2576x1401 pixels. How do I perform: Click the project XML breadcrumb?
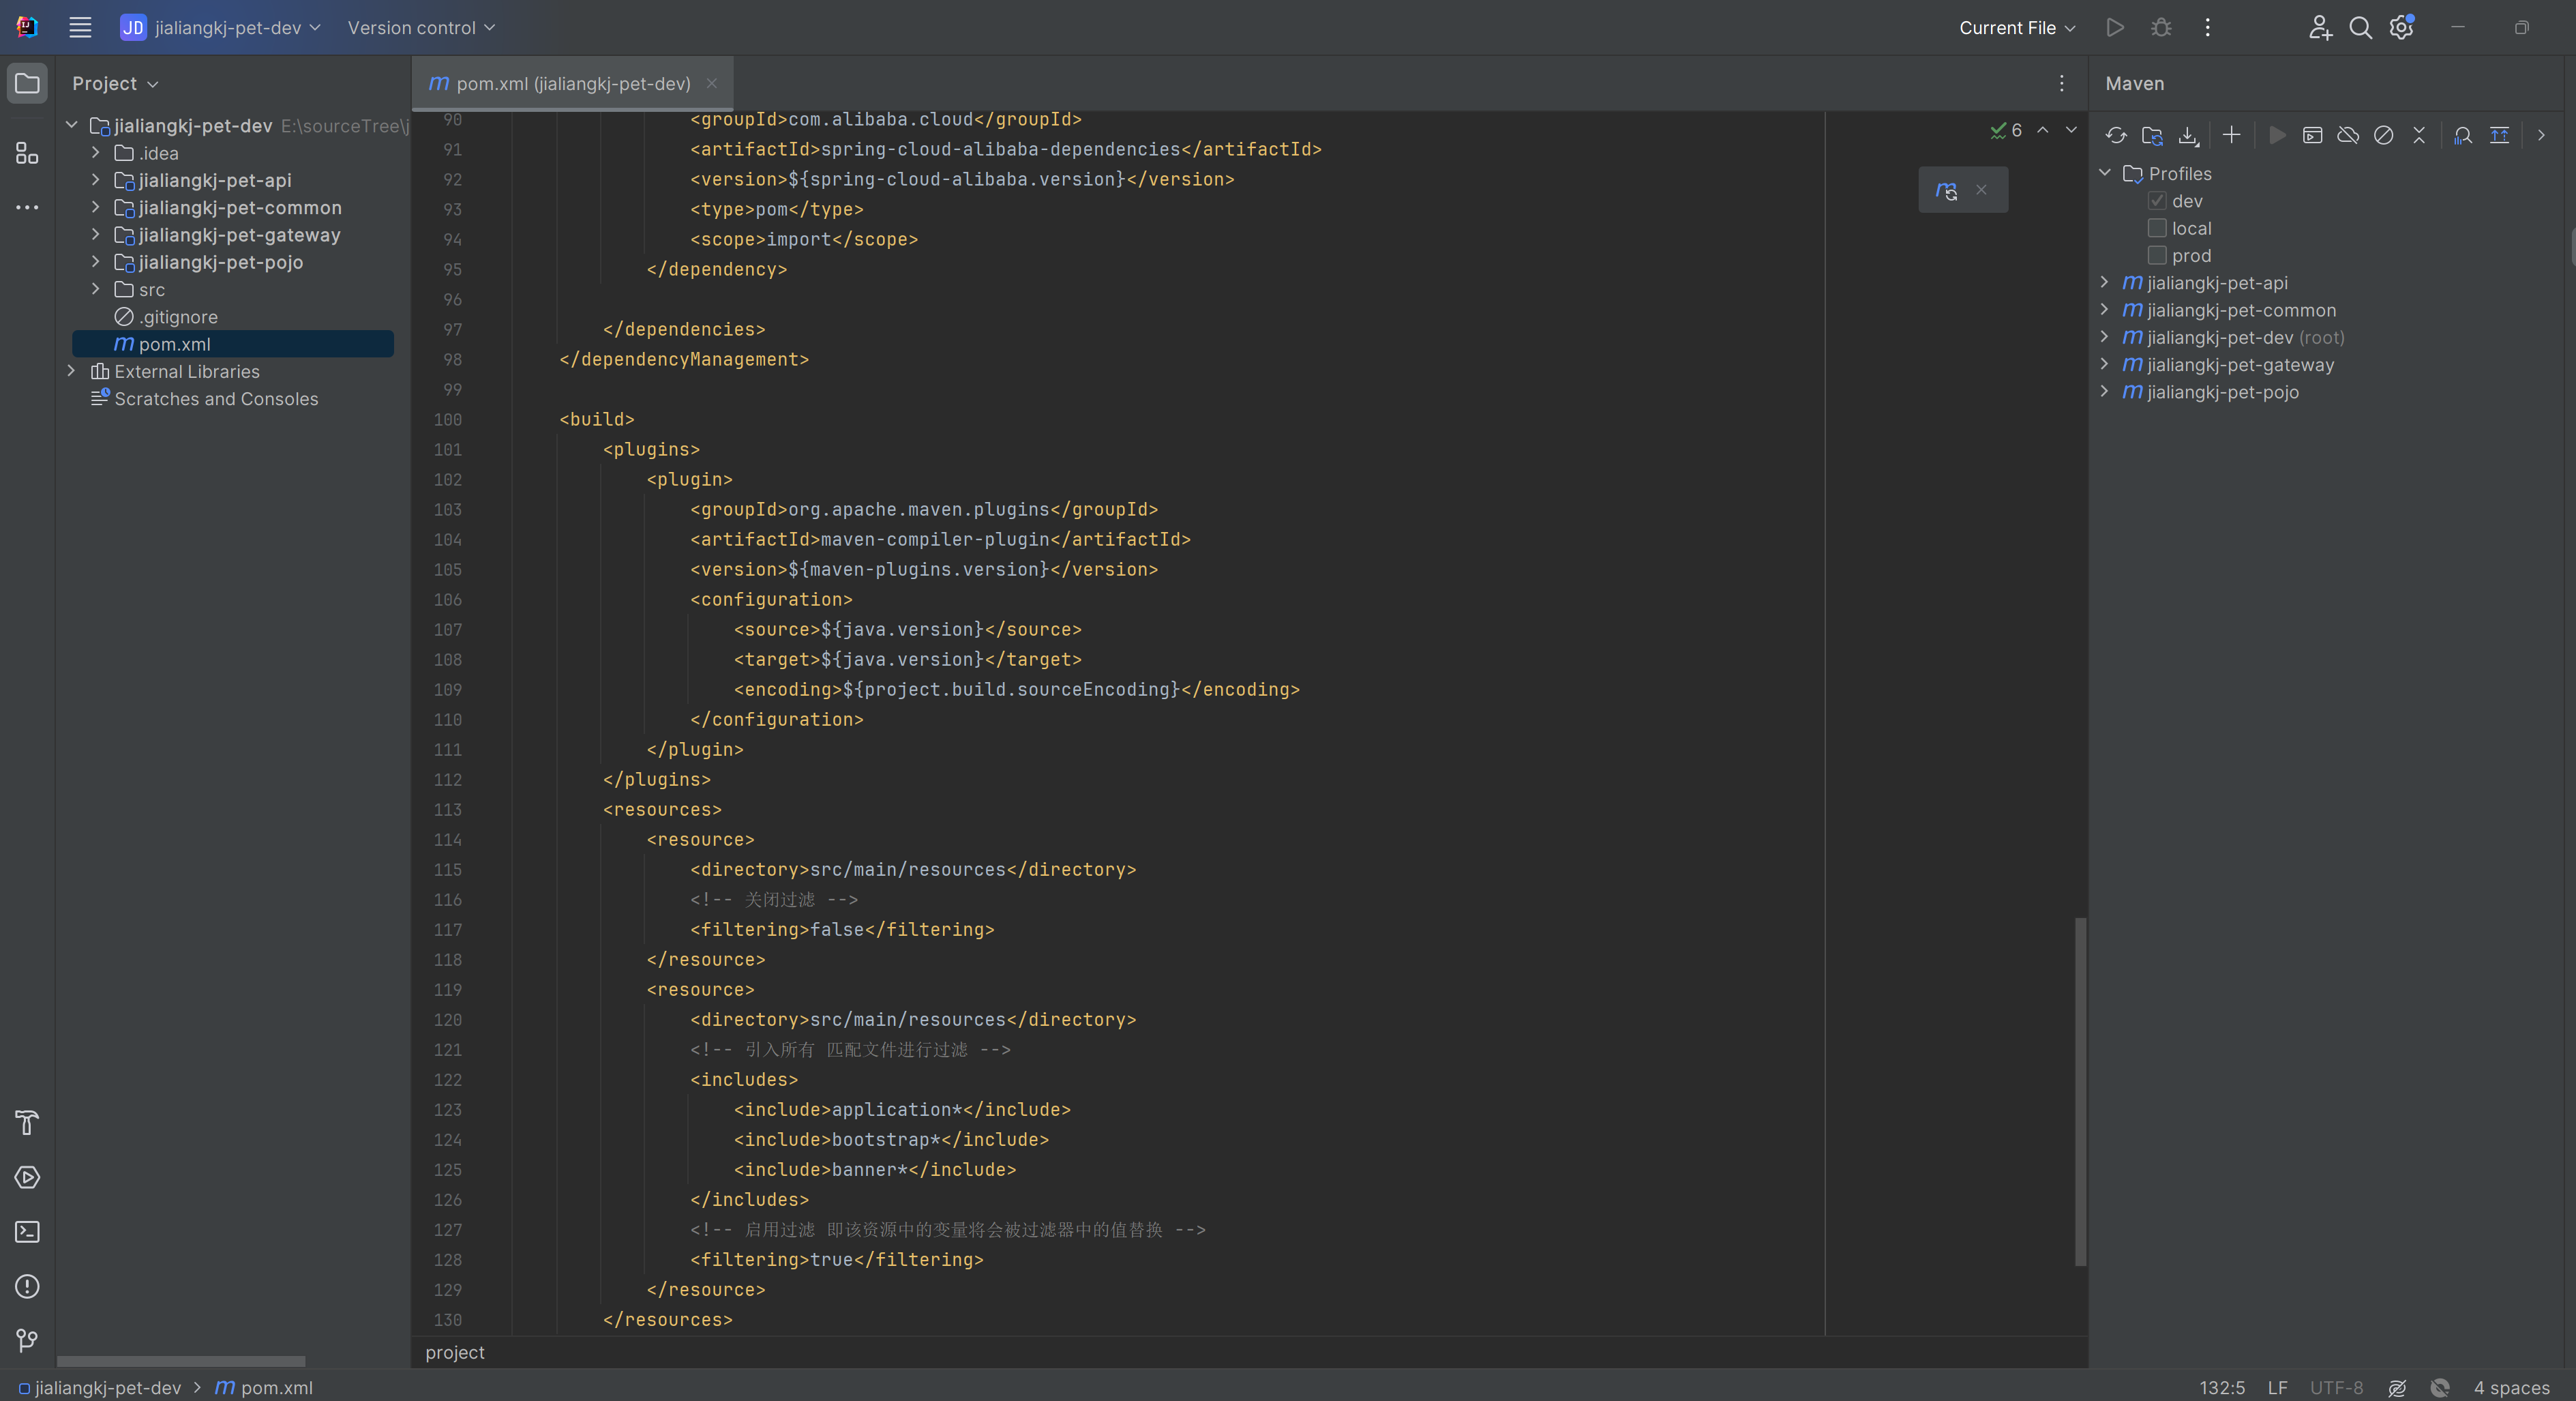tap(455, 1352)
